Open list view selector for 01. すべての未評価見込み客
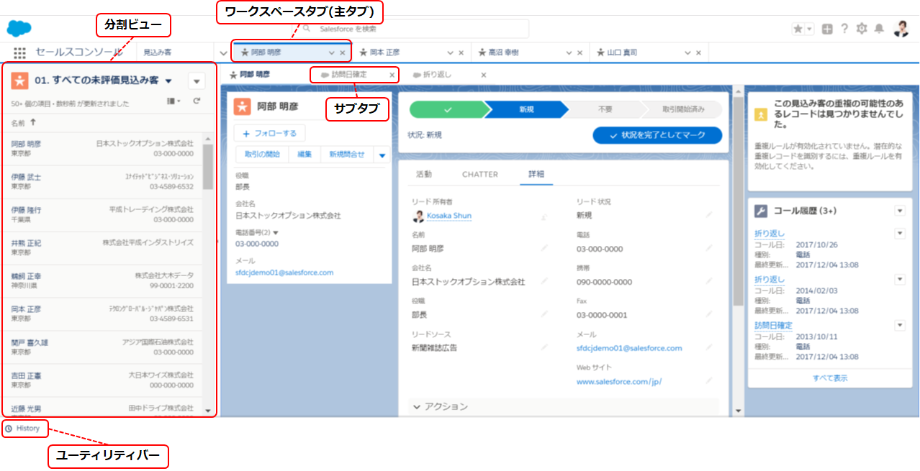Image resolution: width=920 pixels, height=471 pixels. click(168, 81)
